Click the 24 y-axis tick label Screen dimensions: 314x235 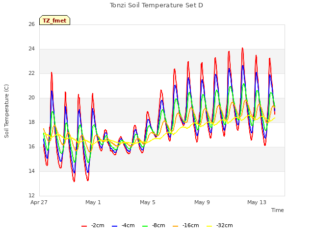[x=31, y=49]
